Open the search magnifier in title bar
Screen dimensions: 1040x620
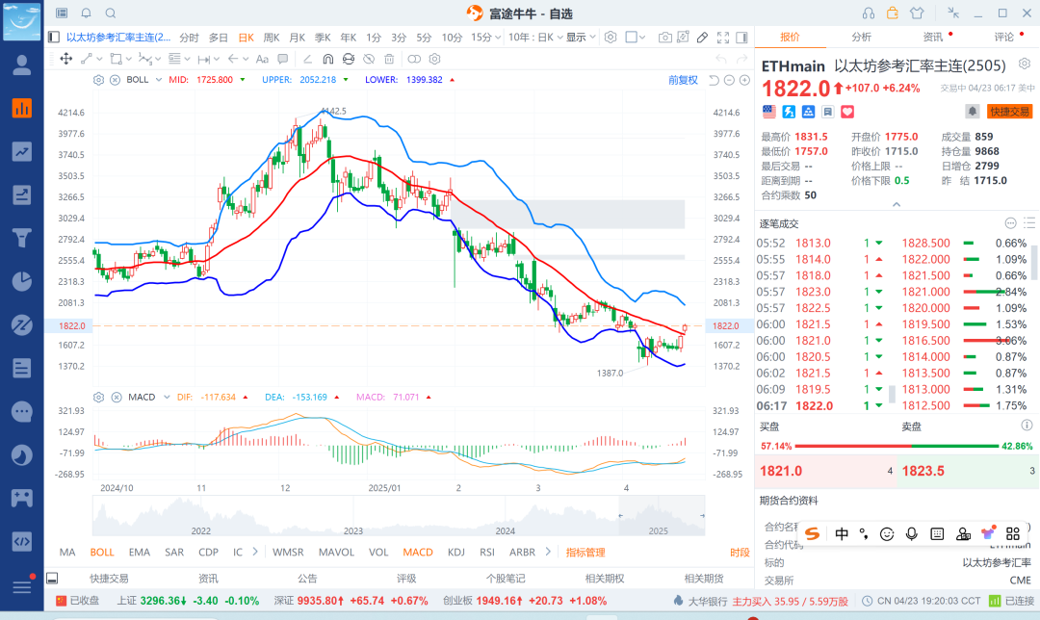111,13
